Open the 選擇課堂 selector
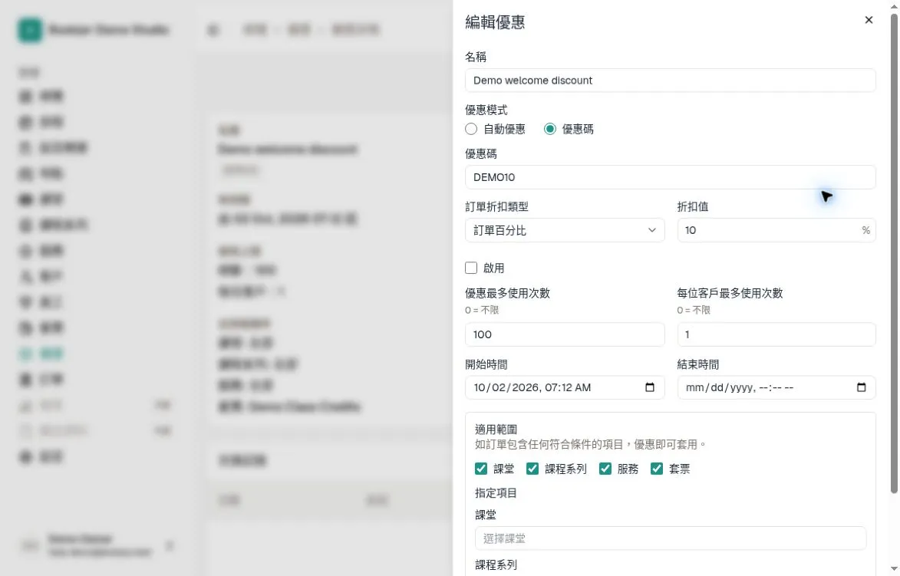The width and height of the screenshot is (900, 576). (x=671, y=538)
